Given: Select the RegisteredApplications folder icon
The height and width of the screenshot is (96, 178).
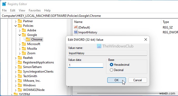Looking at the screenshot, I should (20, 62).
